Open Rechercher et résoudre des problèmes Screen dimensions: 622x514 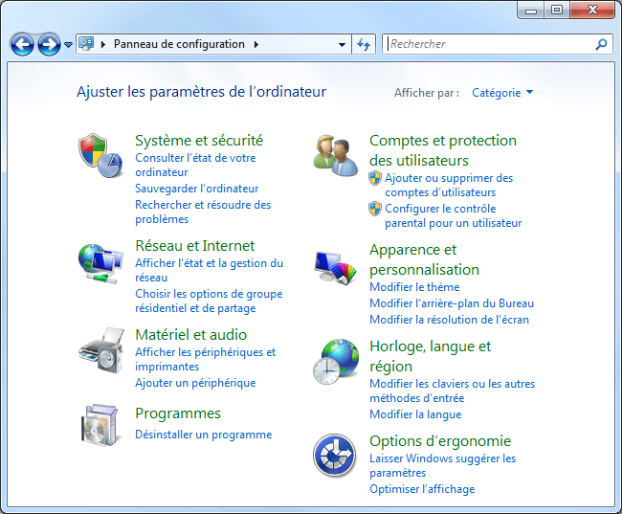203,212
